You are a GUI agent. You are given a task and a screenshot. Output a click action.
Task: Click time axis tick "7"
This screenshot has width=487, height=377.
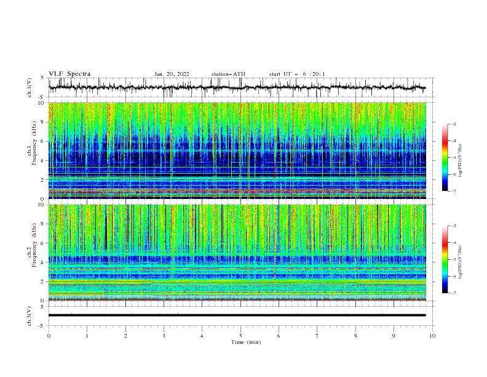(317, 336)
